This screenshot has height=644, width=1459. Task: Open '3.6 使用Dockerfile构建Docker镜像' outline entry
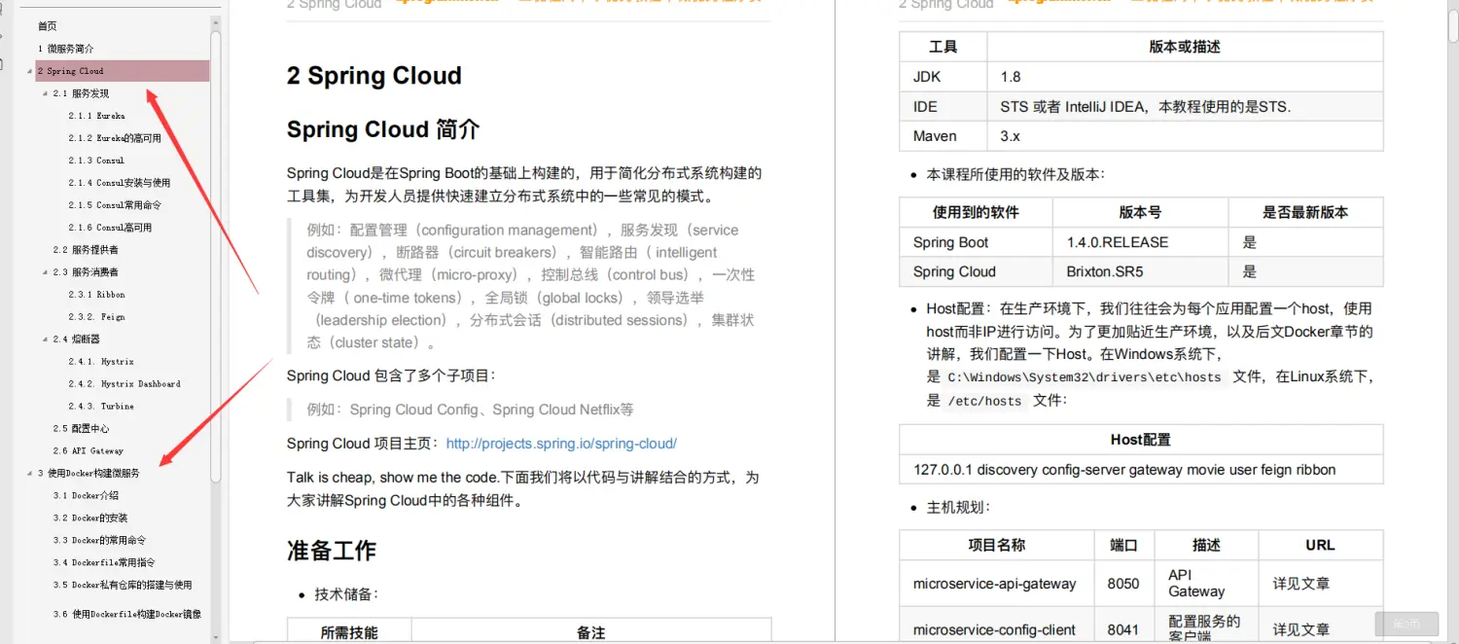pyautogui.click(x=127, y=615)
